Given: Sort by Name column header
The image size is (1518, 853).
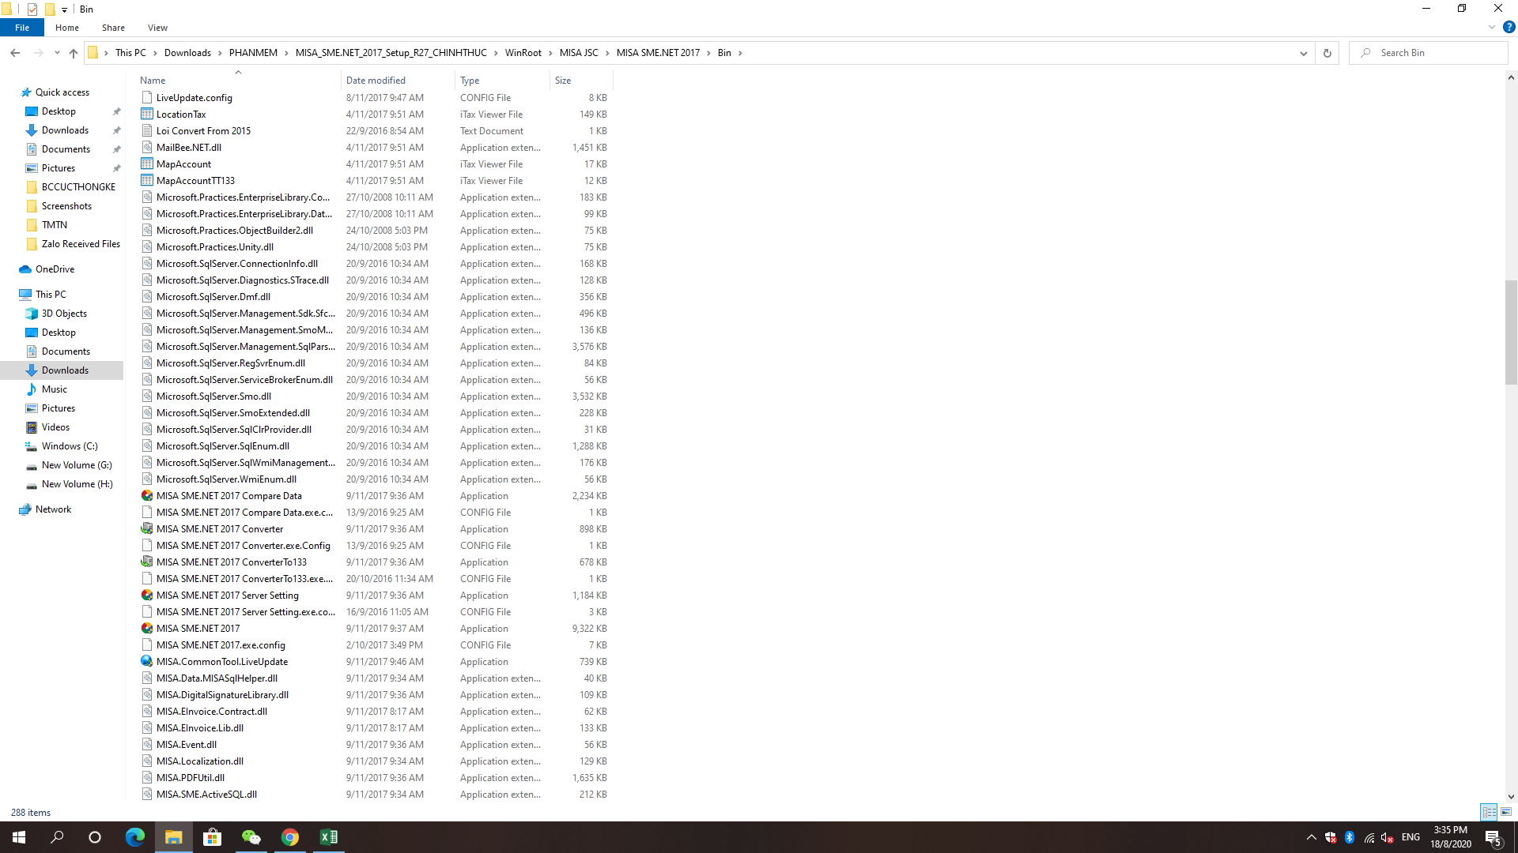Looking at the screenshot, I should (x=238, y=81).
